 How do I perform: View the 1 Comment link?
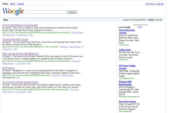point(20,63)
